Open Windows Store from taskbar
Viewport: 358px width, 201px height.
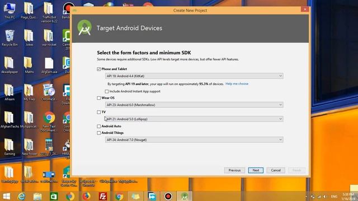pos(54,196)
